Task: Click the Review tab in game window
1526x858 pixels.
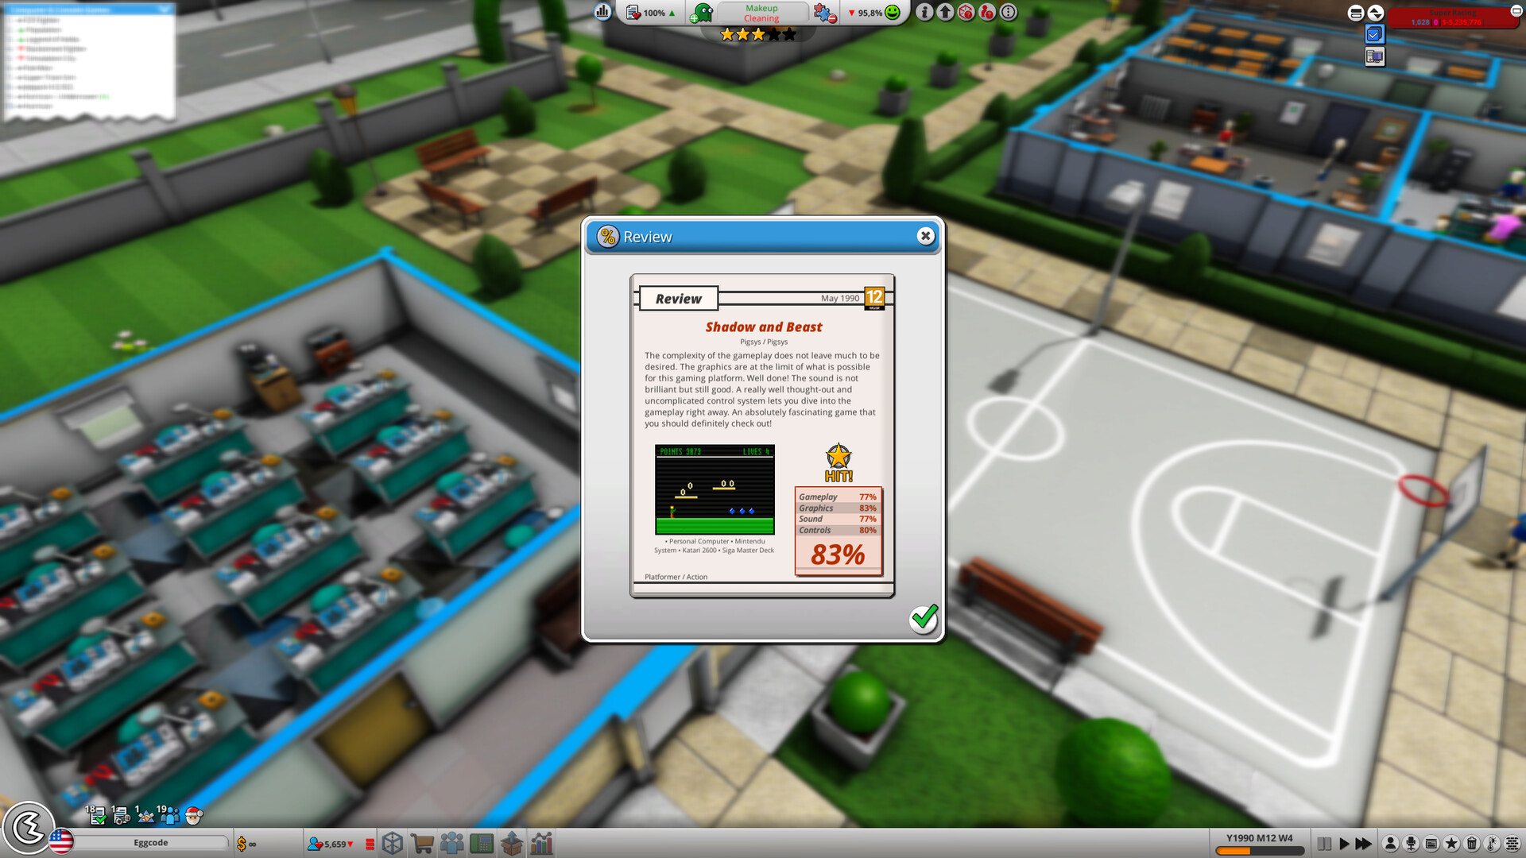Action: (x=678, y=298)
